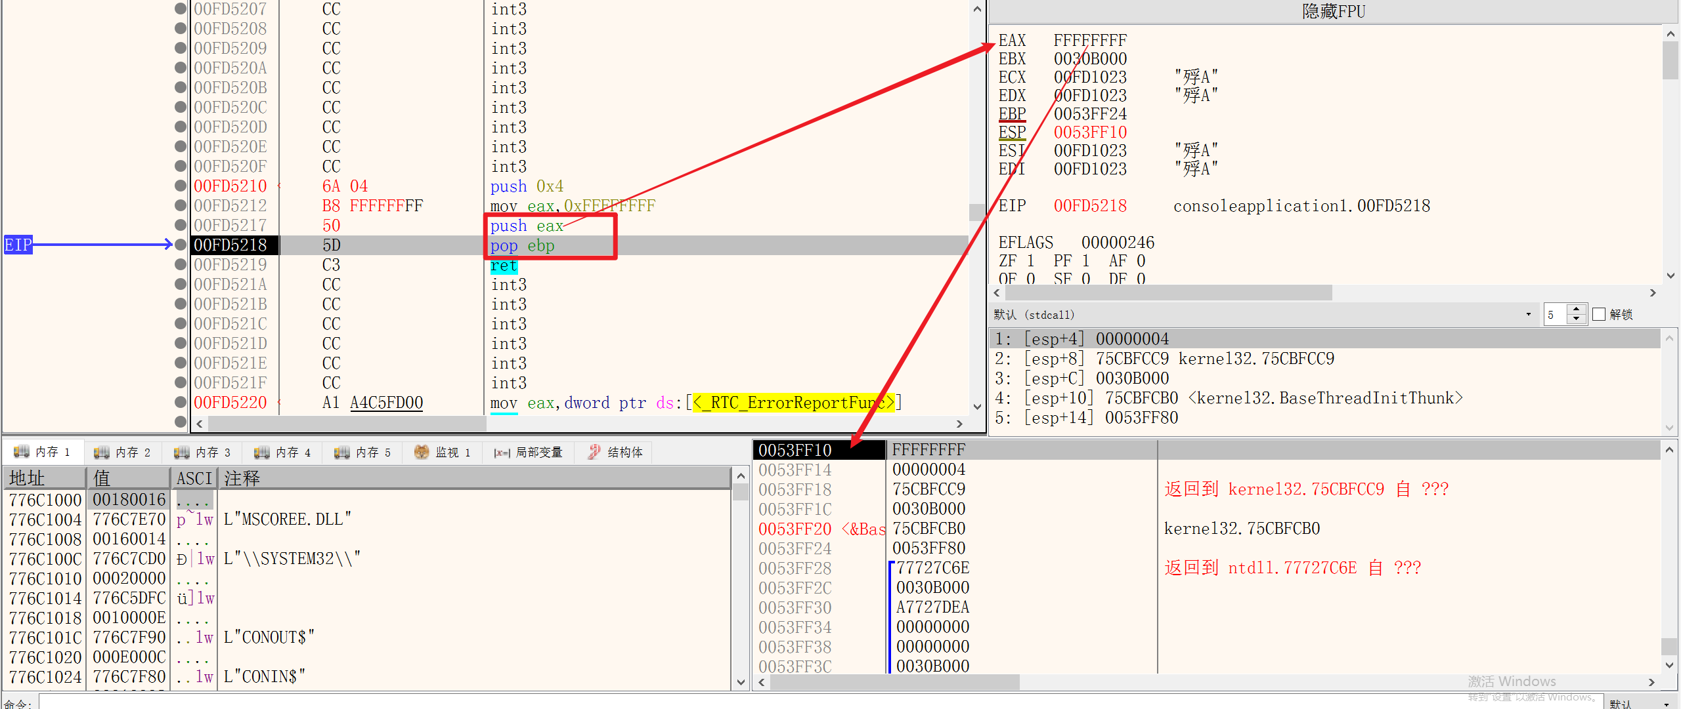Click the registers panel horizontal scrollbar
1681x709 pixels.
[1169, 293]
